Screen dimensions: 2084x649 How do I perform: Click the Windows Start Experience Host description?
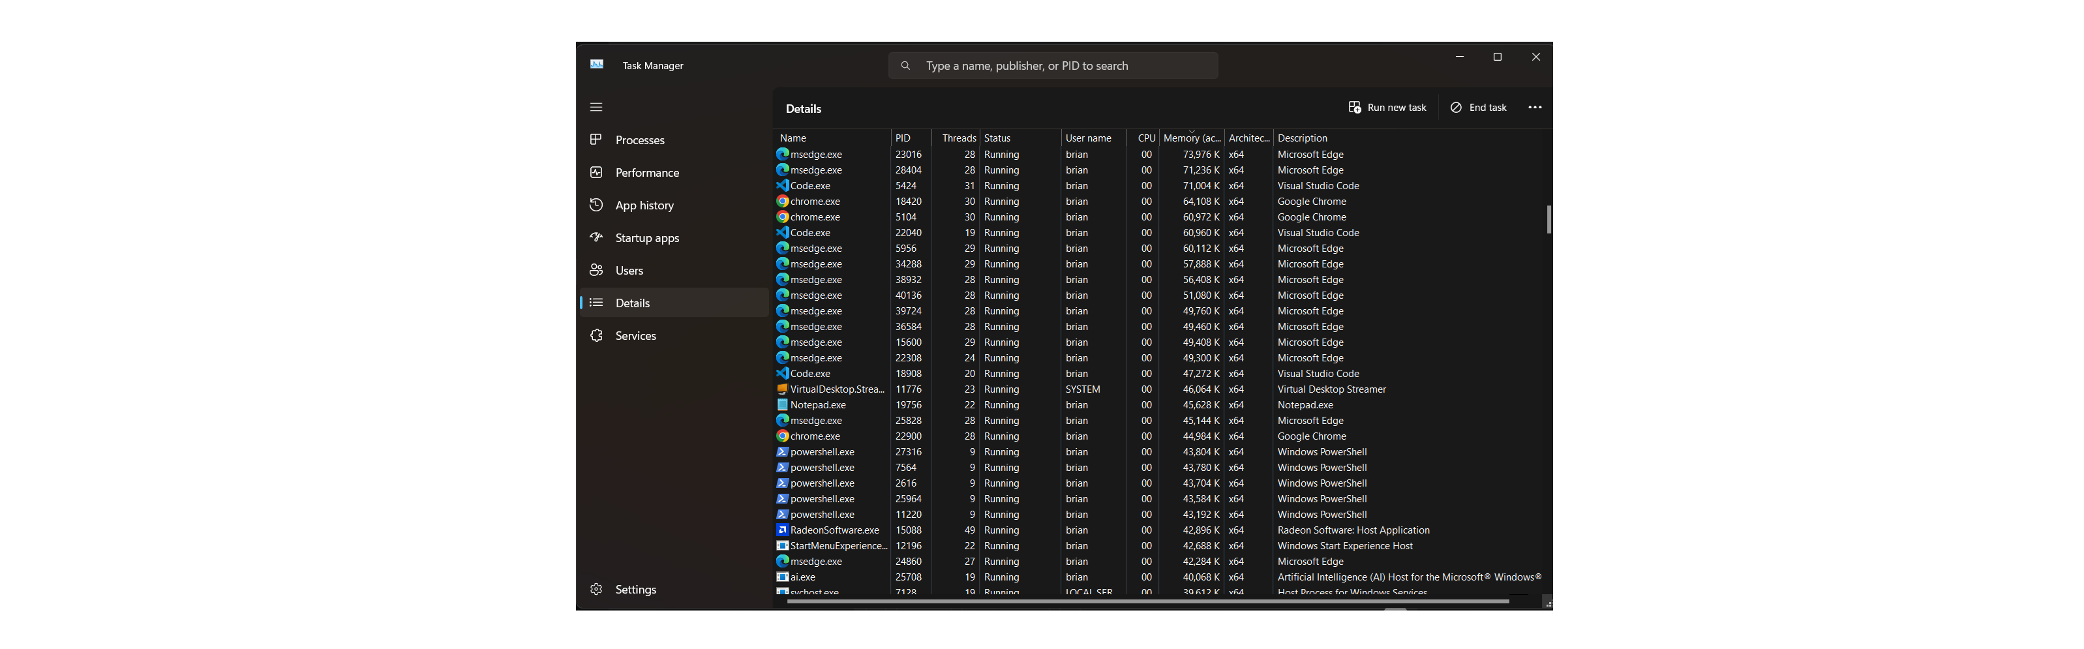click(1344, 545)
